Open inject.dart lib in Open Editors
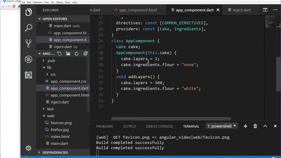Image resolution: width=281 pixels, height=158 pixels. point(63,47)
